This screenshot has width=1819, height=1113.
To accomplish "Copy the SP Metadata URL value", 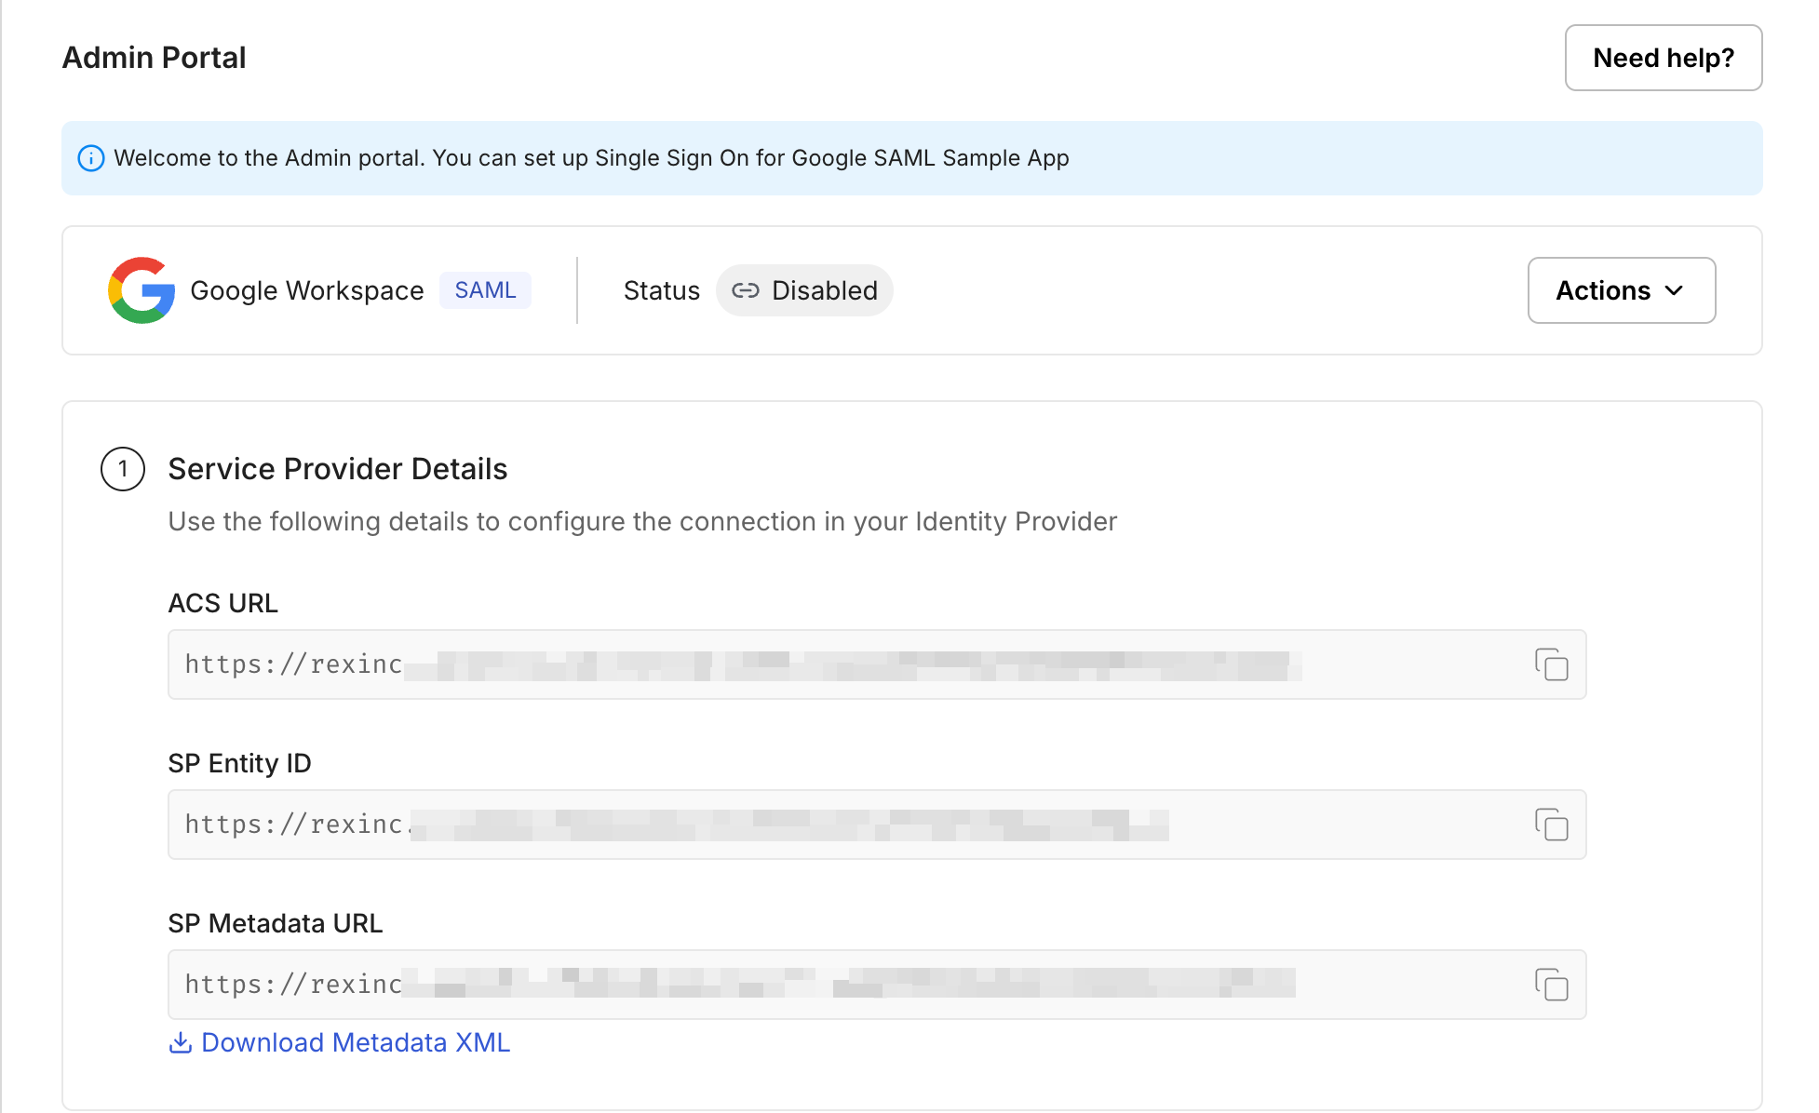I will 1552,985.
